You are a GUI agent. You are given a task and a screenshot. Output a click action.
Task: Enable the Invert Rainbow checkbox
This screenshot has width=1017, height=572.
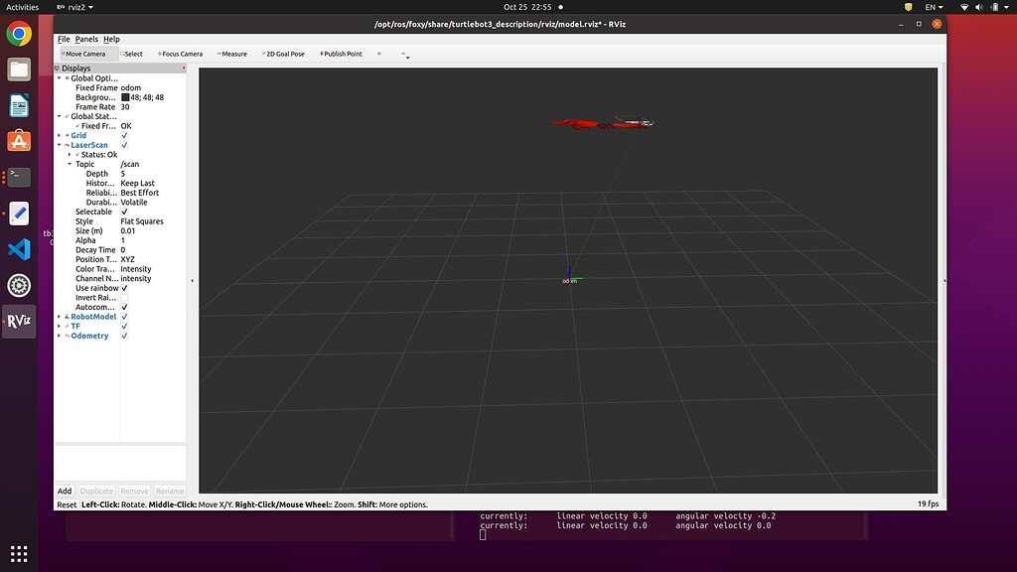click(124, 298)
